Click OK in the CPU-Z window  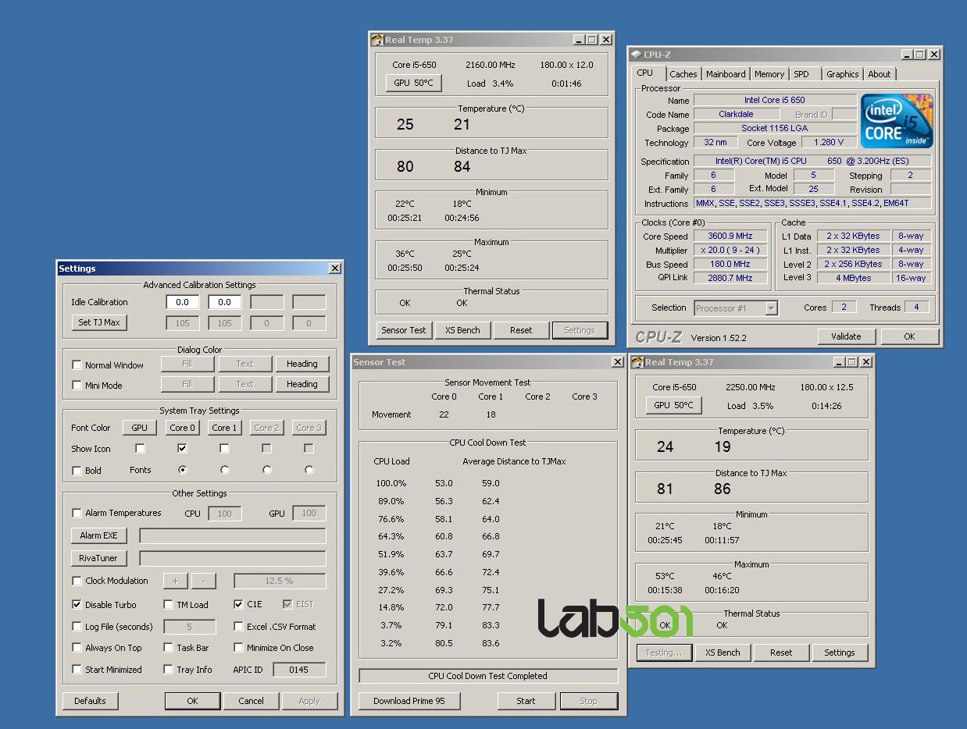pos(909,336)
